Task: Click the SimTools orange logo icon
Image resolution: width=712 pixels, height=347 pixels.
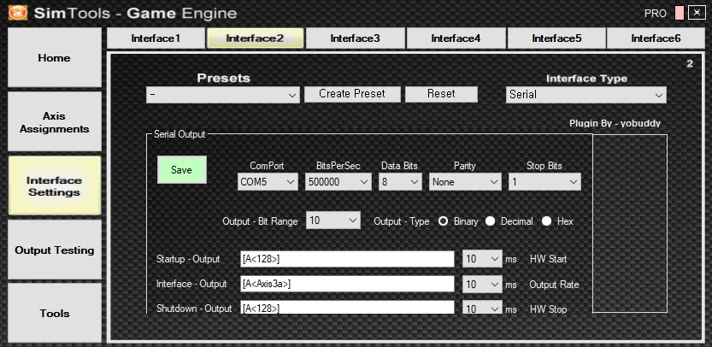Action: point(18,13)
